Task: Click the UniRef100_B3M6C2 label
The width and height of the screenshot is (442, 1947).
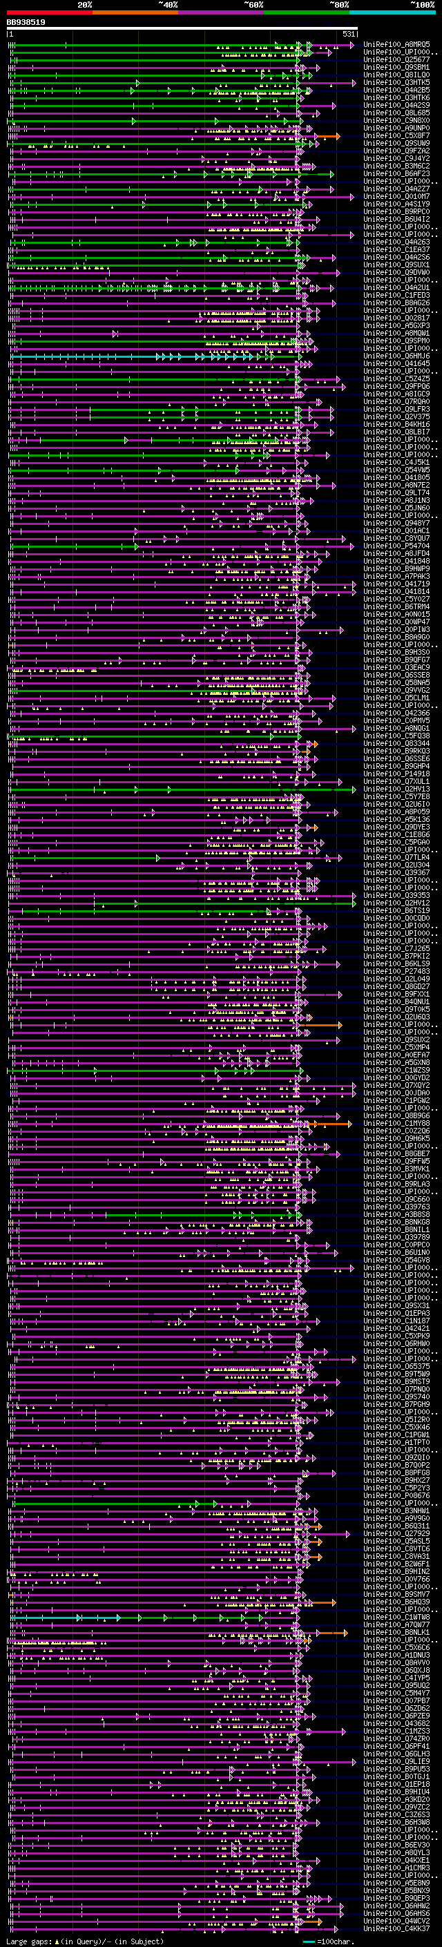Action: (396, 166)
